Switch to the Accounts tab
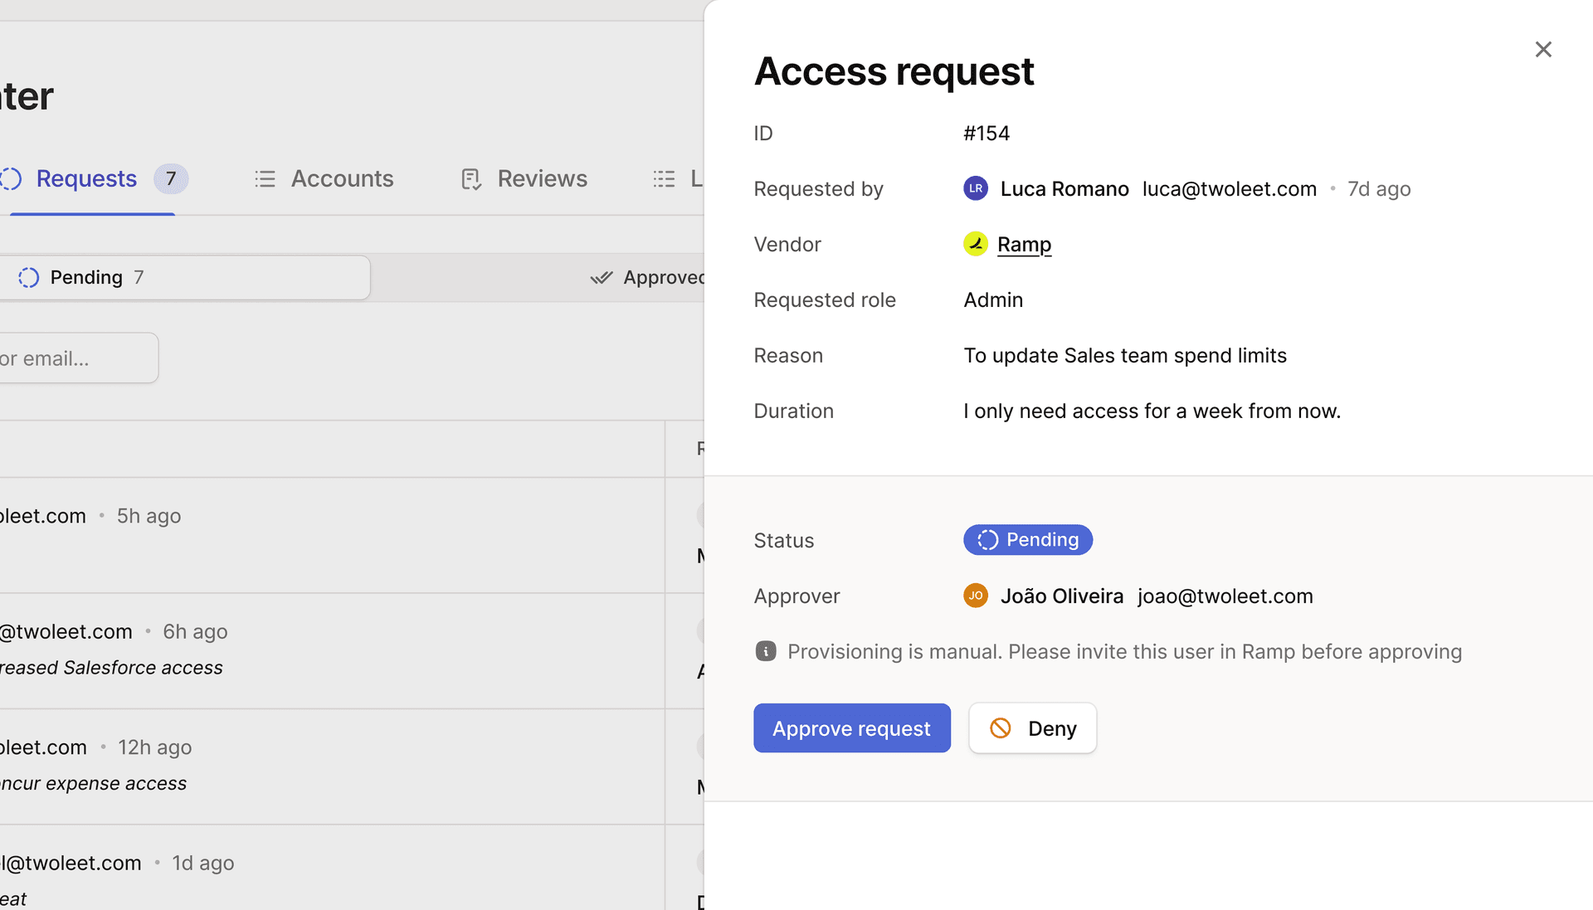This screenshot has height=910, width=1593. click(342, 178)
